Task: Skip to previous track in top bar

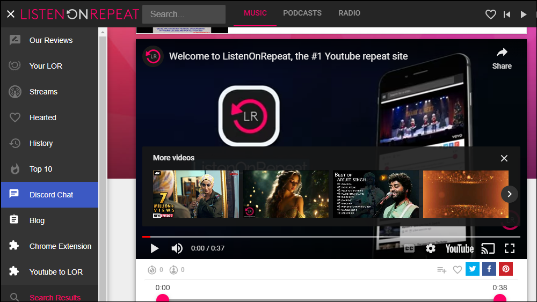Action: [507, 14]
